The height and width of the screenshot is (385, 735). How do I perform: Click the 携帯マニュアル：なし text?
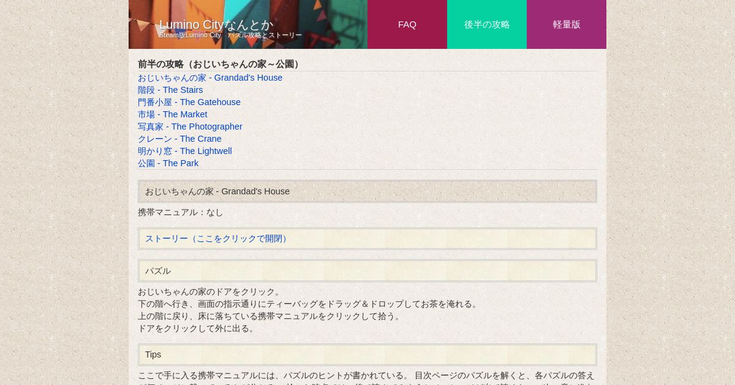(x=181, y=212)
